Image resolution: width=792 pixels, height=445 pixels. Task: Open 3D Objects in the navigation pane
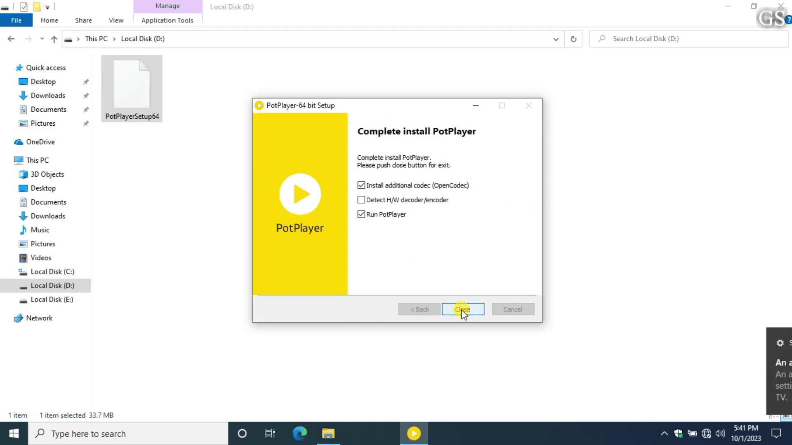pyautogui.click(x=47, y=174)
